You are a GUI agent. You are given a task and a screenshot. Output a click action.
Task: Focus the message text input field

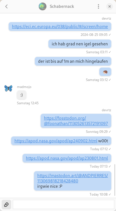pyautogui.click(x=63, y=205)
